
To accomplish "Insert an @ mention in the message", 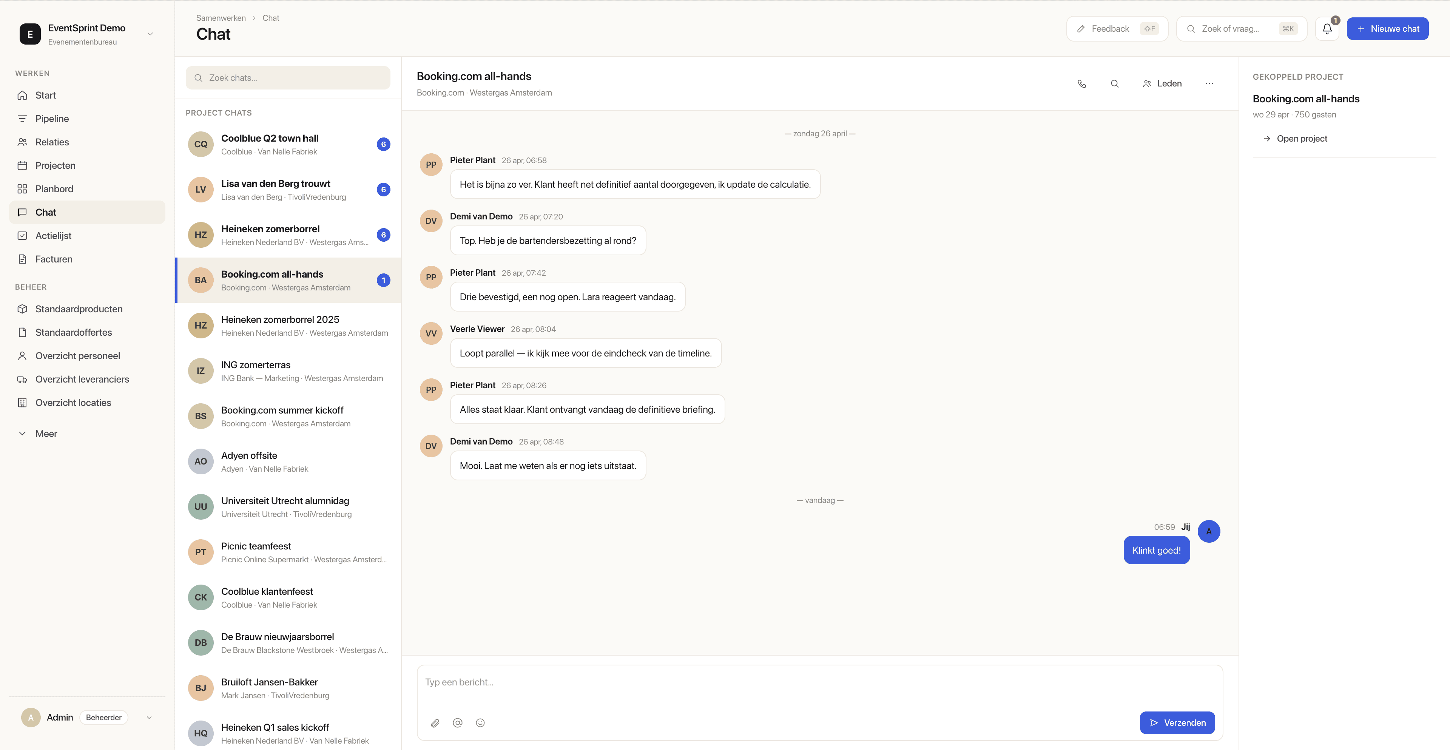I will point(457,723).
